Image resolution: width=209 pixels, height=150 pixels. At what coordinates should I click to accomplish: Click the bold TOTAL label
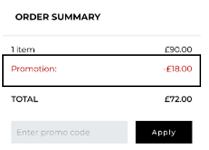[25, 99]
